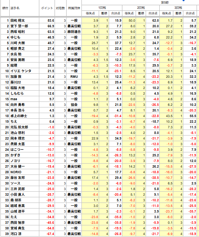Select player name 軽部 貴之
The width and height of the screenshot is (199, 237).
pyautogui.click(x=18, y=49)
